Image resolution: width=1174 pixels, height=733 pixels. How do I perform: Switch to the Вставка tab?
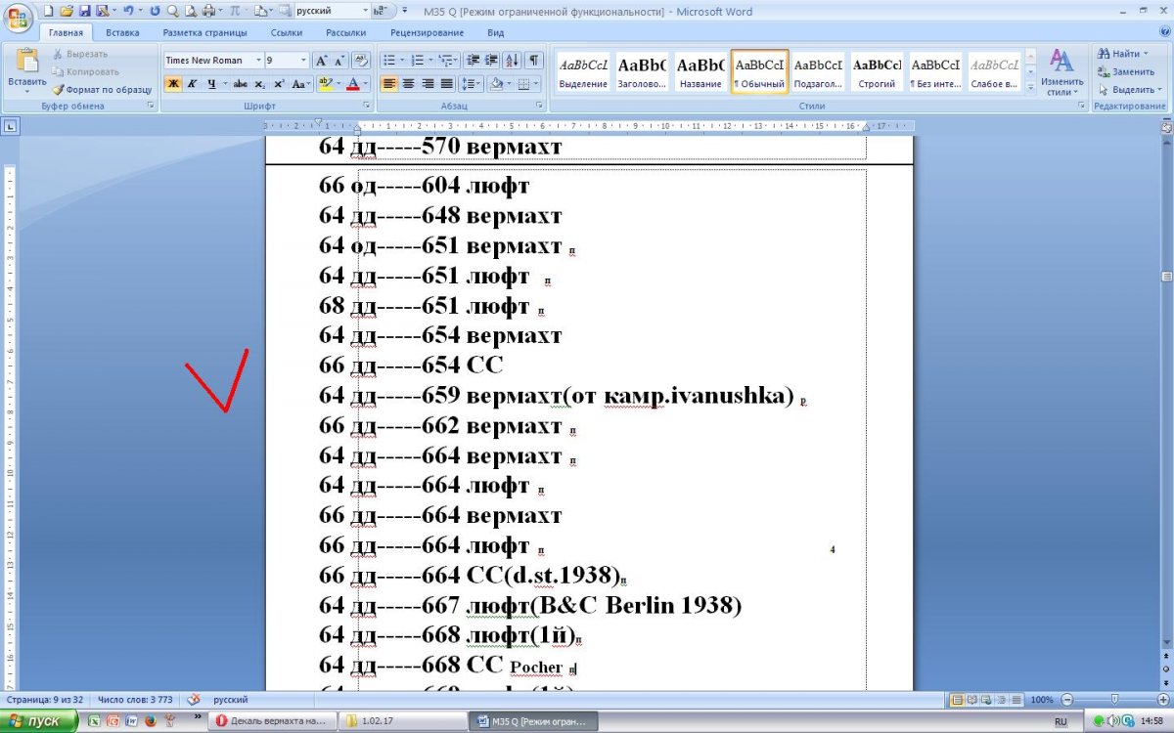pyautogui.click(x=122, y=32)
